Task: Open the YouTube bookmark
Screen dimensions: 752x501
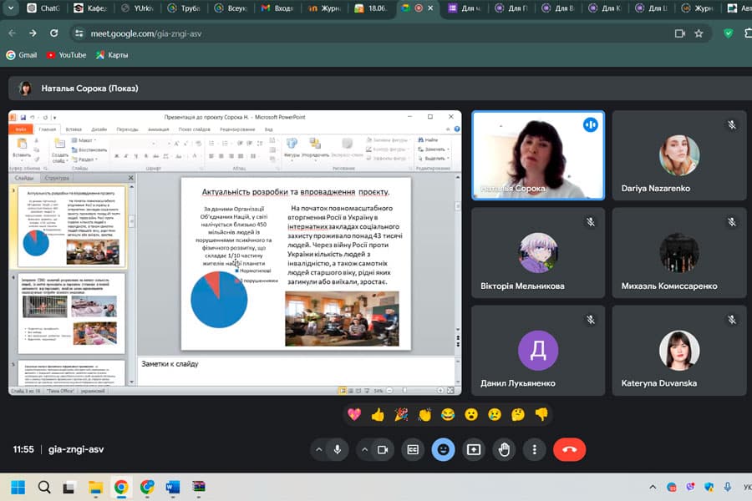Action: tap(66, 55)
